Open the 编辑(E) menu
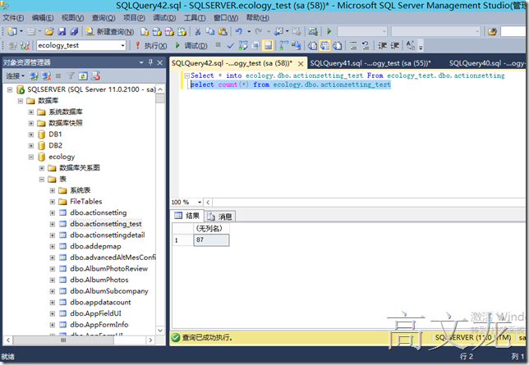Image resolution: width=529 pixels, height=365 pixels. click(43, 17)
